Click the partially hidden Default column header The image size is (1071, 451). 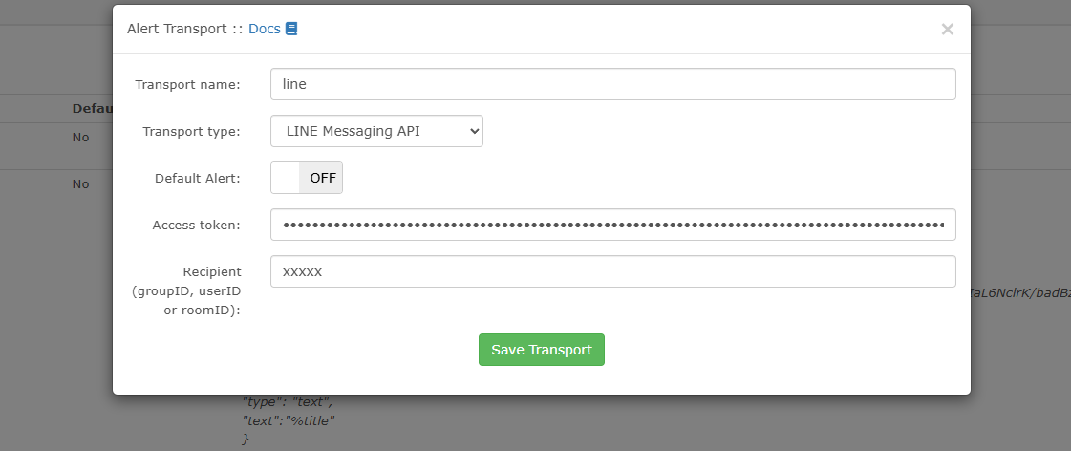click(x=92, y=108)
